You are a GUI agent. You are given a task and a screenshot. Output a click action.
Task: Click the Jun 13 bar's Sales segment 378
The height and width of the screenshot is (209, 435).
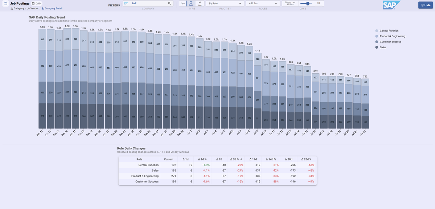click(42, 116)
